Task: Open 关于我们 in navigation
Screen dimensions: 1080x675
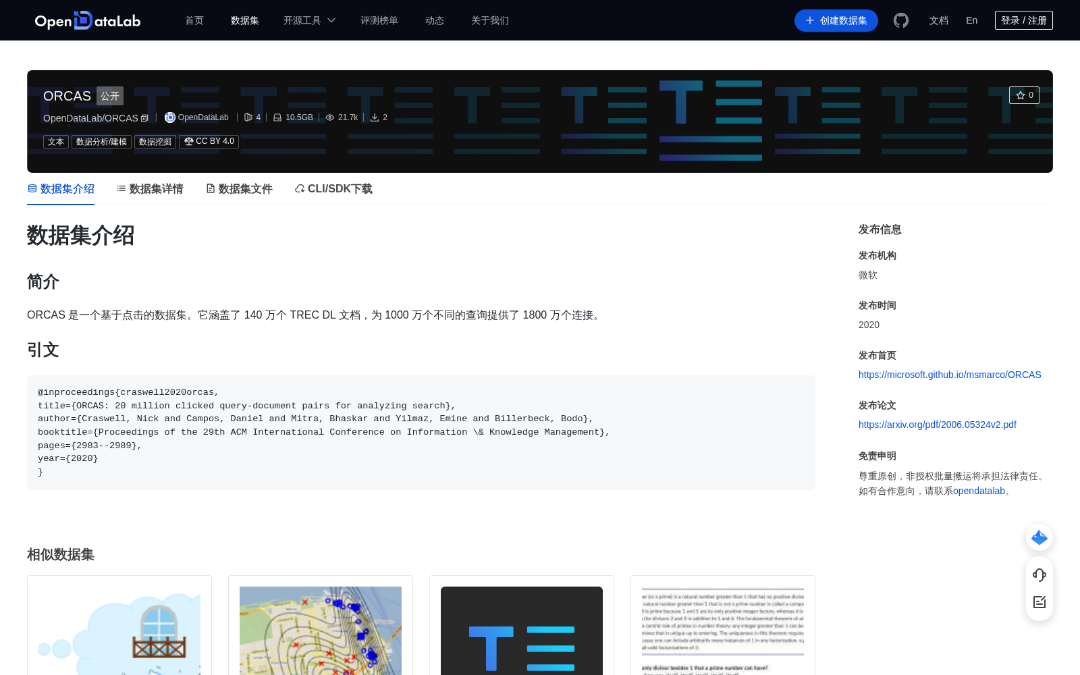Action: [x=490, y=20]
